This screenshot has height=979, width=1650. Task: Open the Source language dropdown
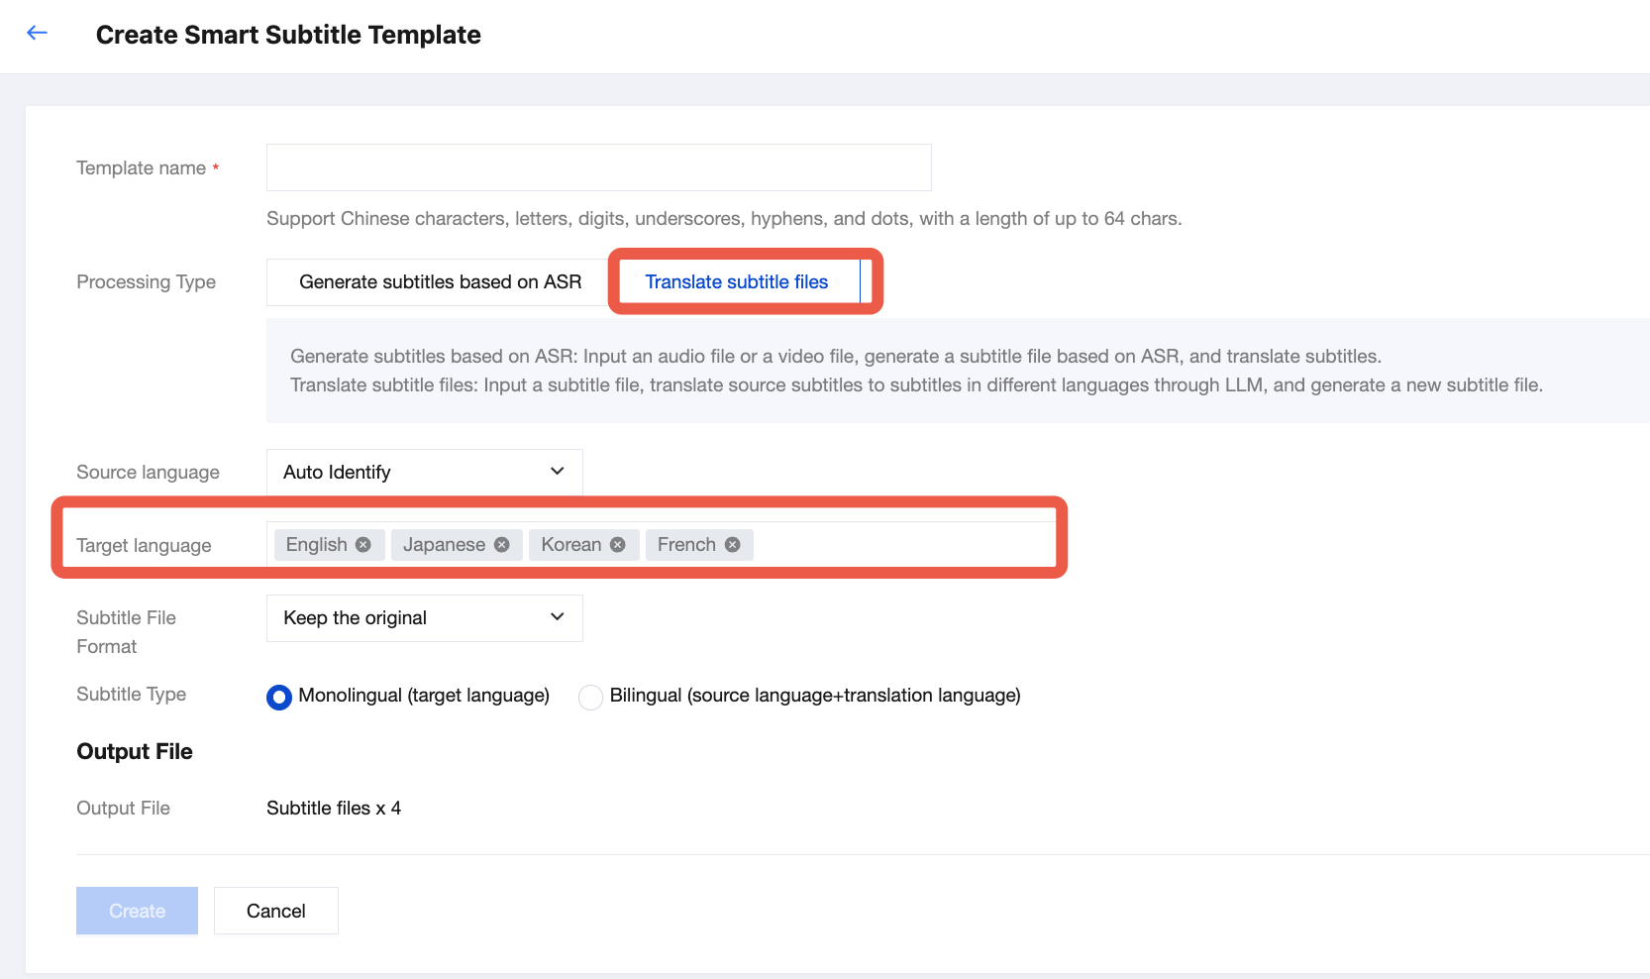[424, 473]
